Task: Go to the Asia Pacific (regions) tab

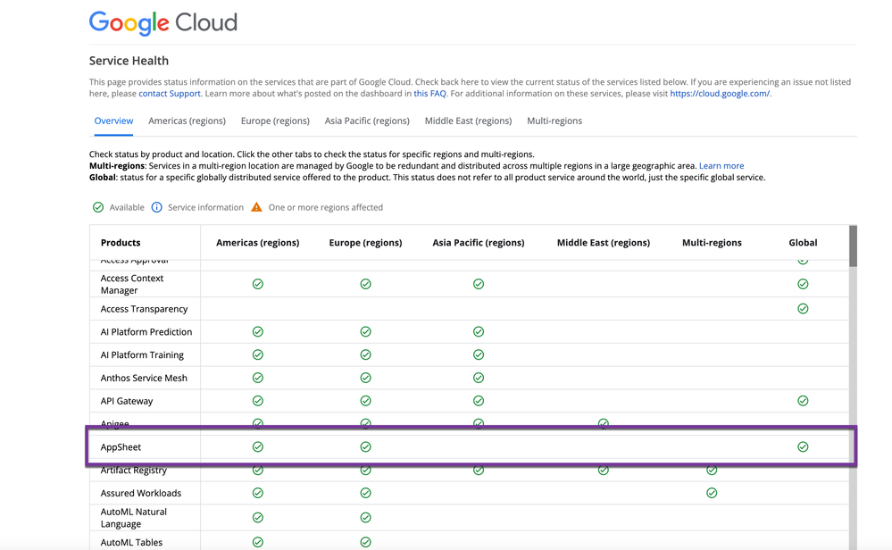Action: coord(367,121)
